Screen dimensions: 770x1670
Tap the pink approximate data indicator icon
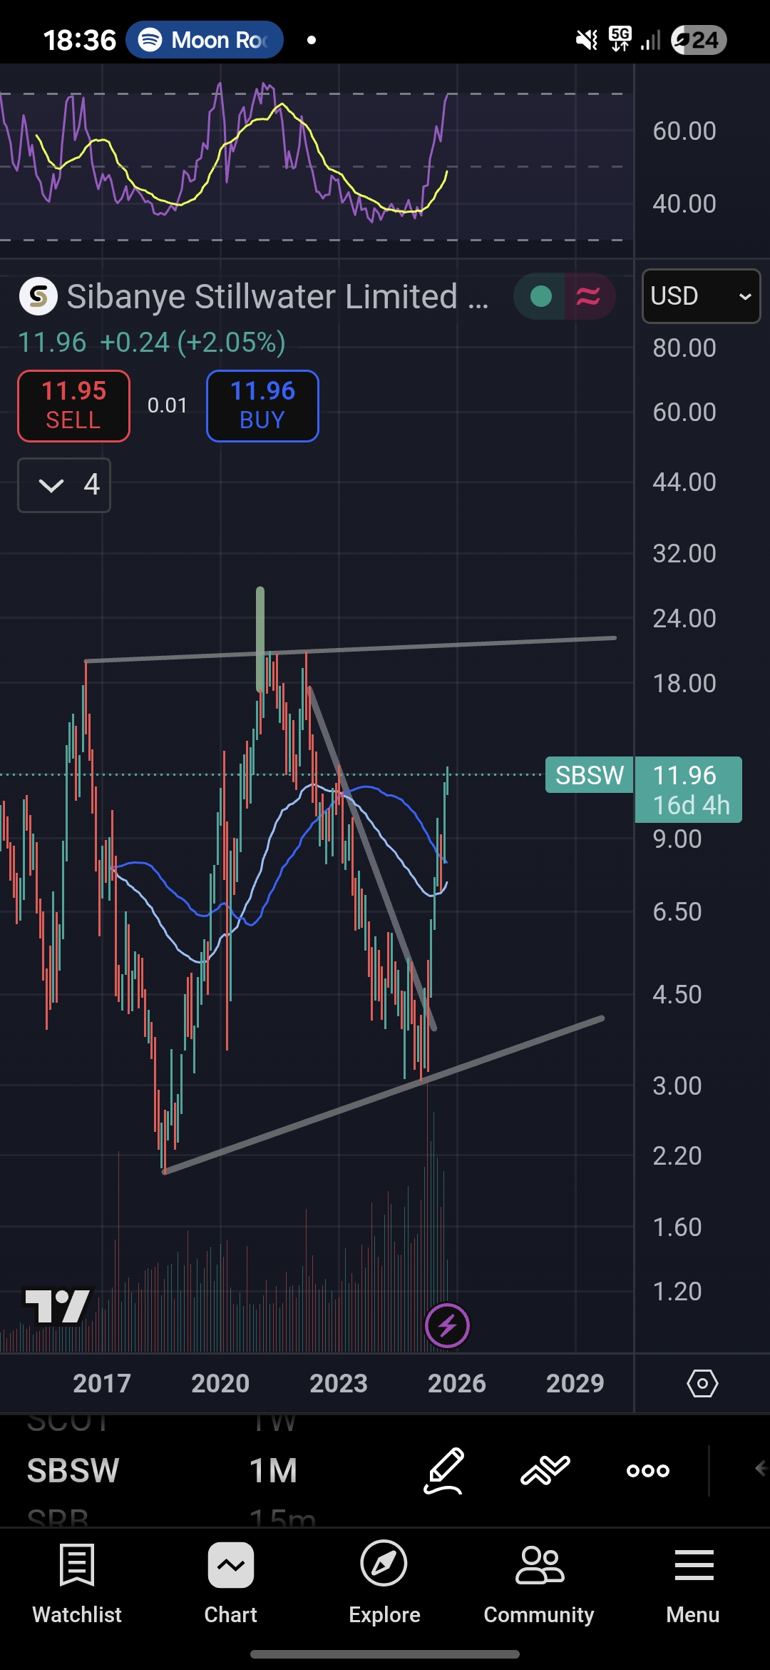tap(588, 296)
